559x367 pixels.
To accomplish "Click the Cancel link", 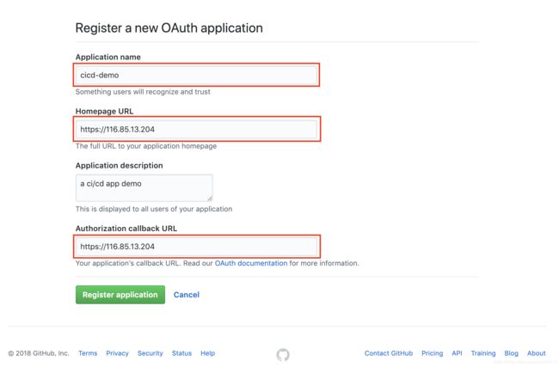I will click(x=187, y=295).
